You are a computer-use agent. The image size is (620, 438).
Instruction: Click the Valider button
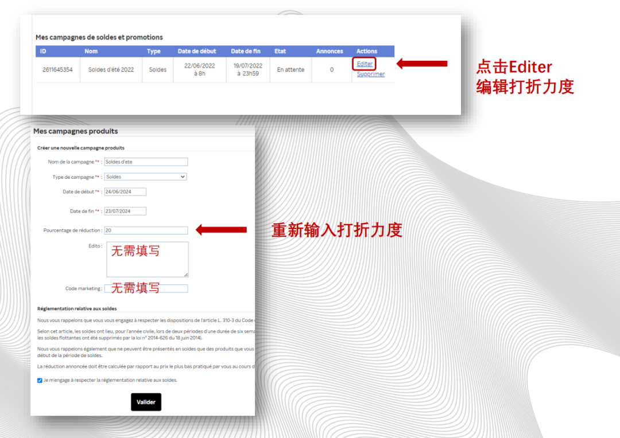click(146, 402)
